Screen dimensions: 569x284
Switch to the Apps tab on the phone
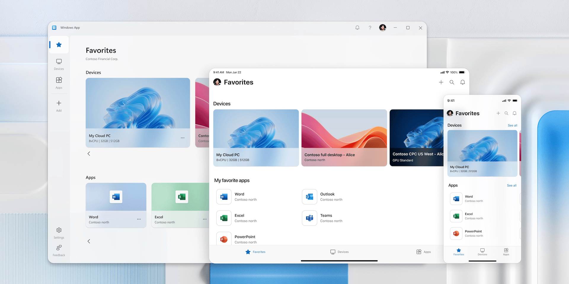[506, 252]
